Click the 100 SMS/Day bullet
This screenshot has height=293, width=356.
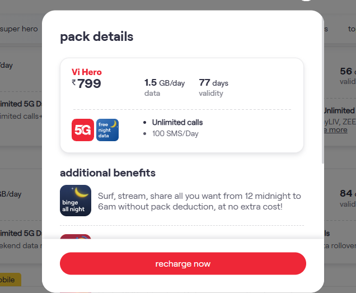[175, 133]
